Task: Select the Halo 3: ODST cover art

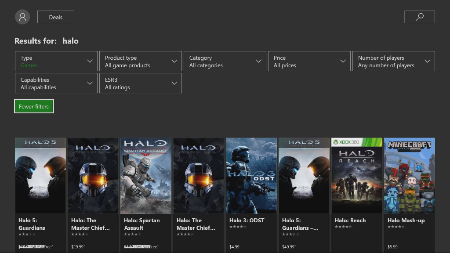Action: coord(251,176)
